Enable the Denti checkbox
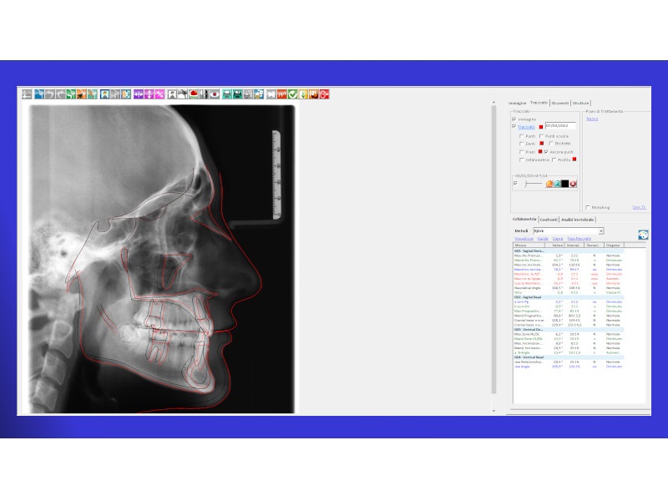Viewport: 668px width, 501px height. [x=521, y=144]
